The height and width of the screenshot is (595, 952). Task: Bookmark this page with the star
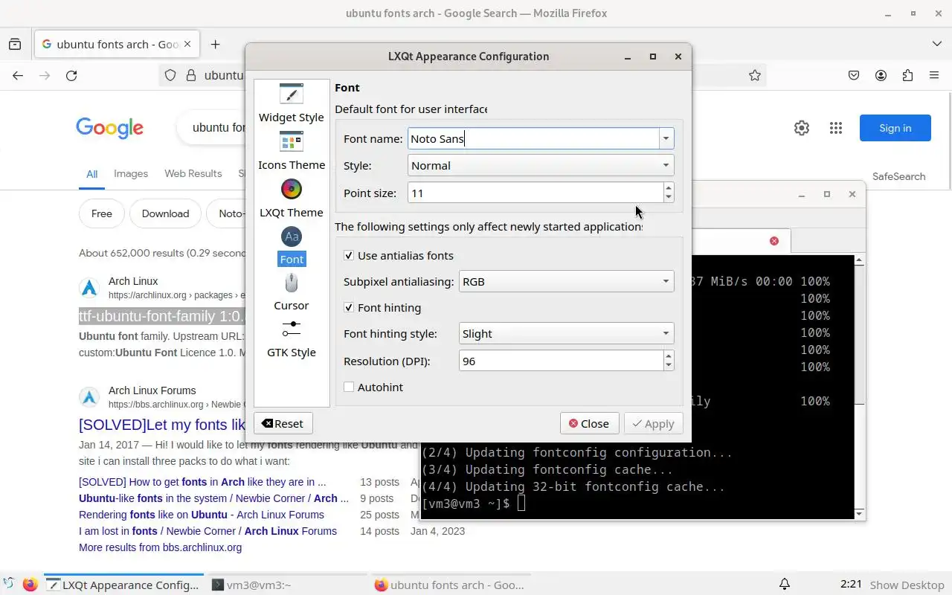coord(755,75)
